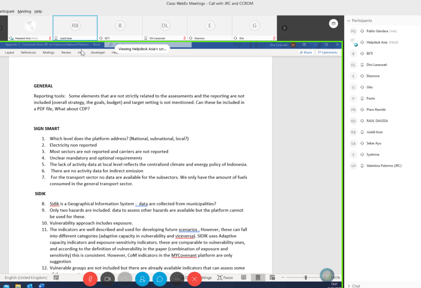The image size is (421, 288).
Task: Open more options ellipsis button
Action: [x=177, y=279]
